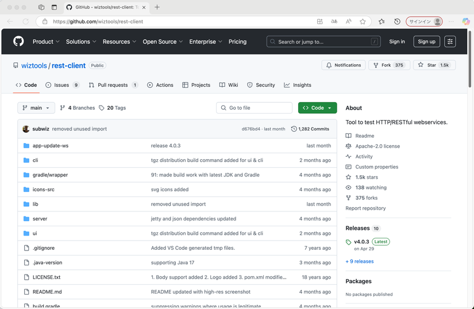Image resolution: width=474 pixels, height=309 pixels.
Task: Click the Notifications button
Action: pyautogui.click(x=344, y=65)
